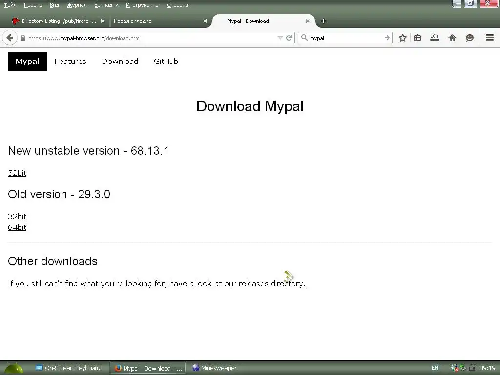This screenshot has height=375, width=500.
Task: Click the New unstable version heading
Action: click(x=88, y=151)
